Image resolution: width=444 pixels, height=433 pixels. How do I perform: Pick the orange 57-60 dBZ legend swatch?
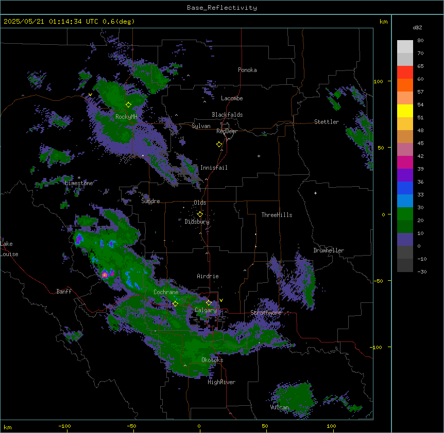[x=405, y=85]
